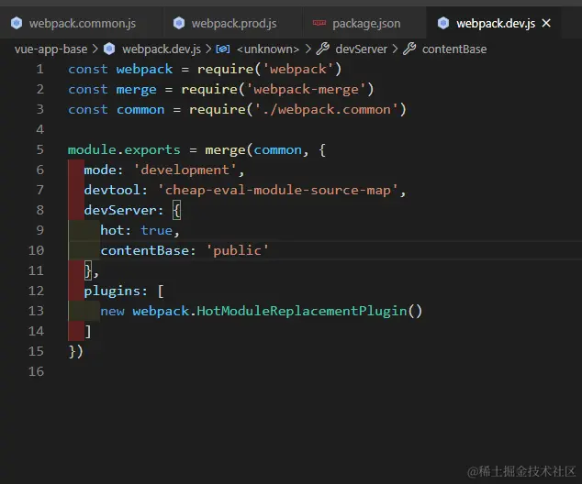
Task: Click the <unknown> symbol breadcrumb
Action: (x=268, y=49)
